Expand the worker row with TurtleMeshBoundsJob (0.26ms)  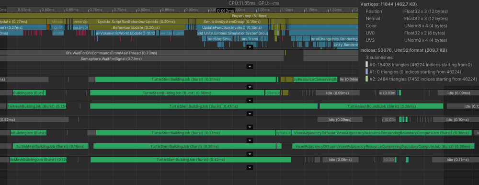[250, 114]
